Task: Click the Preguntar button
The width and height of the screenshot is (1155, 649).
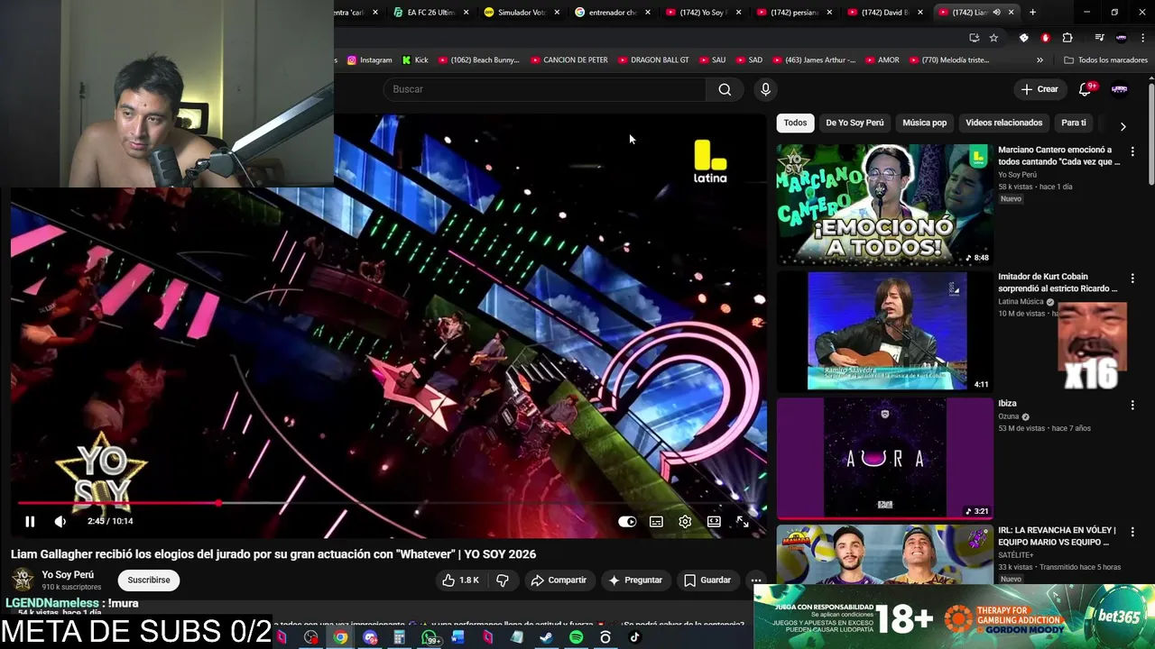Action: tap(635, 580)
